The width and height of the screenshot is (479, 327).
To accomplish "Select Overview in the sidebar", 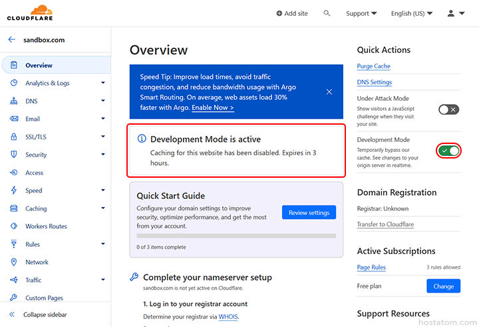I will tap(39, 66).
